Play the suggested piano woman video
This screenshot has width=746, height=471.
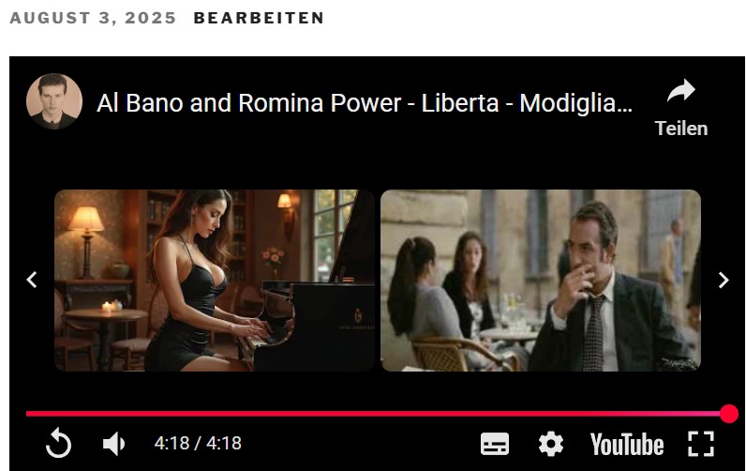coord(215,281)
